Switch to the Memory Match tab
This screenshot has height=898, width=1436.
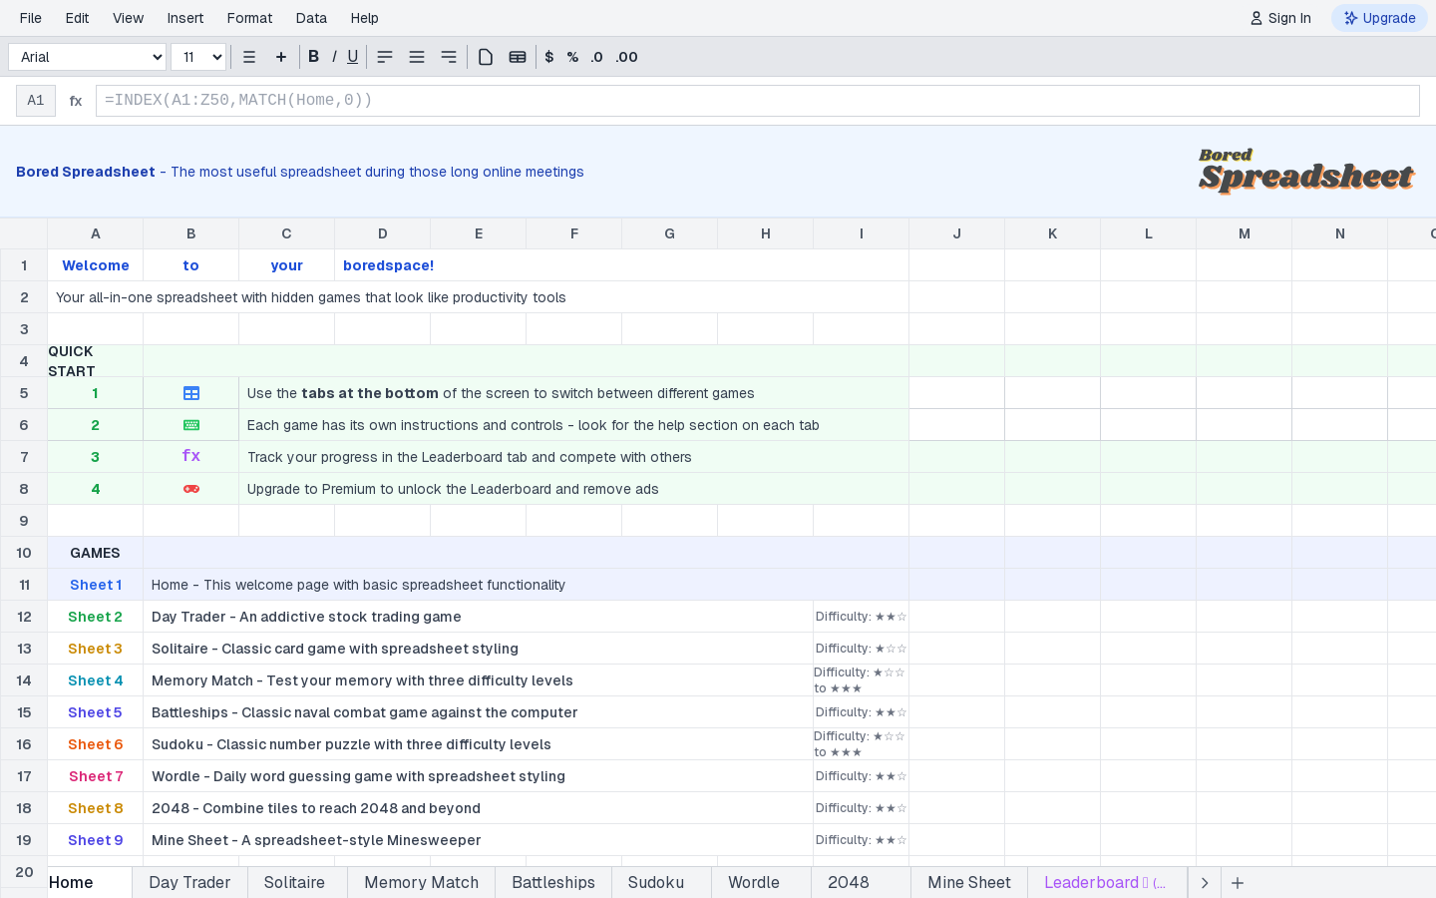(421, 883)
